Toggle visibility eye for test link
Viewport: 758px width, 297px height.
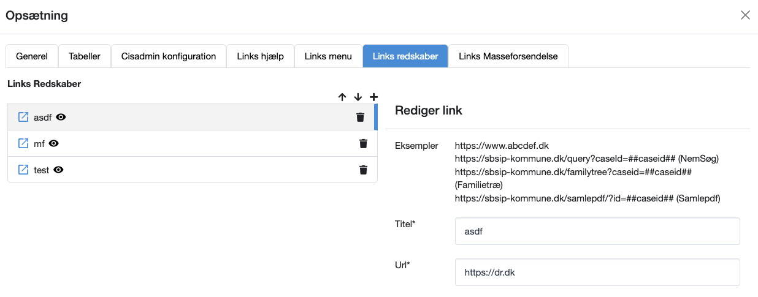point(58,170)
